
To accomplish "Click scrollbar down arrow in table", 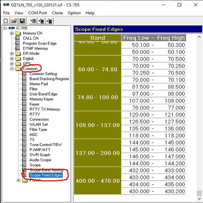I will click(199, 199).
